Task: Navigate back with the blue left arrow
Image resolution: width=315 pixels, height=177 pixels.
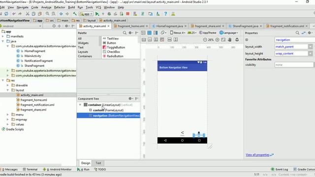Action: click(61, 14)
